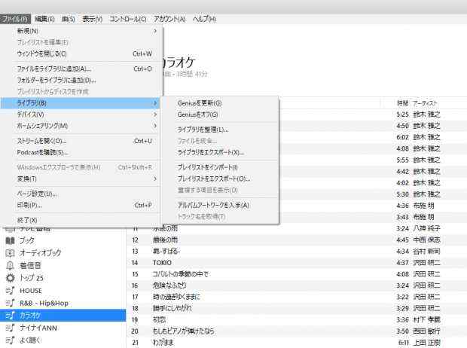Click the よく聴く playlist icon
The height and width of the screenshot is (348, 467).
[x=10, y=341]
